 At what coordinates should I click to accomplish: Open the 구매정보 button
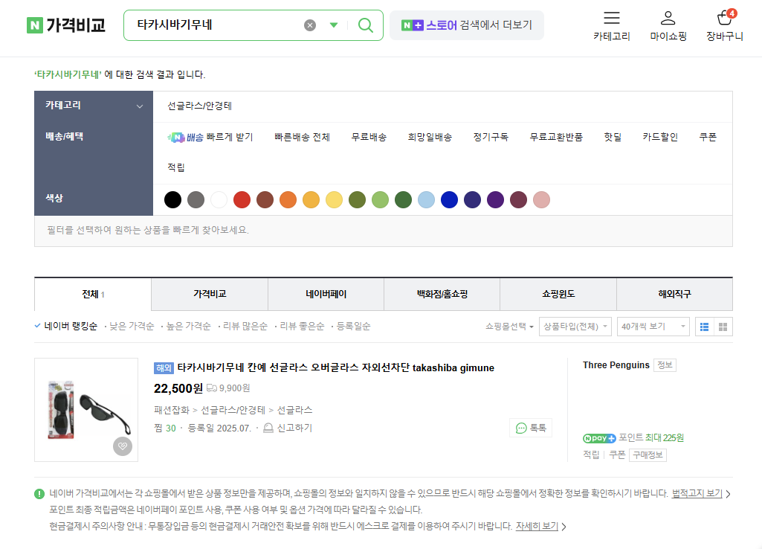648,455
